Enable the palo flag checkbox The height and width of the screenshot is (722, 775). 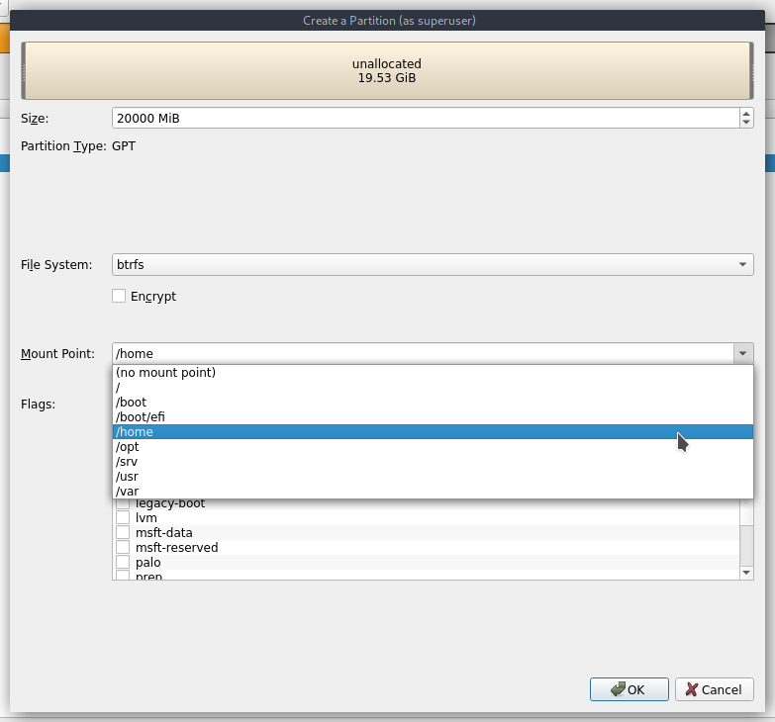[x=123, y=563]
